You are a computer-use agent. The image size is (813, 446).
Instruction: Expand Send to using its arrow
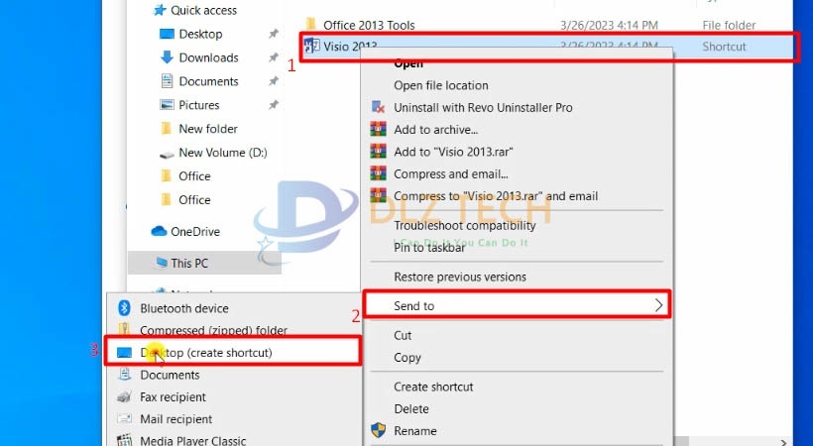point(658,305)
